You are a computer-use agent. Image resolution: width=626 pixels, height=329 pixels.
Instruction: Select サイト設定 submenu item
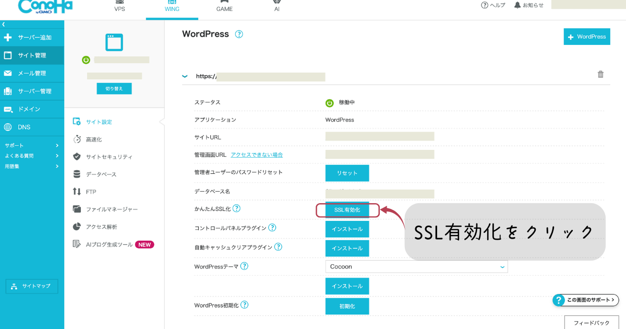click(x=92, y=122)
